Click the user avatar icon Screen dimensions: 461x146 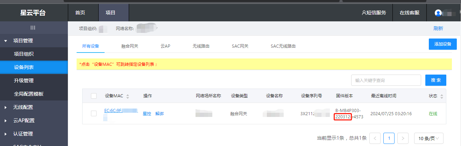pos(438,13)
